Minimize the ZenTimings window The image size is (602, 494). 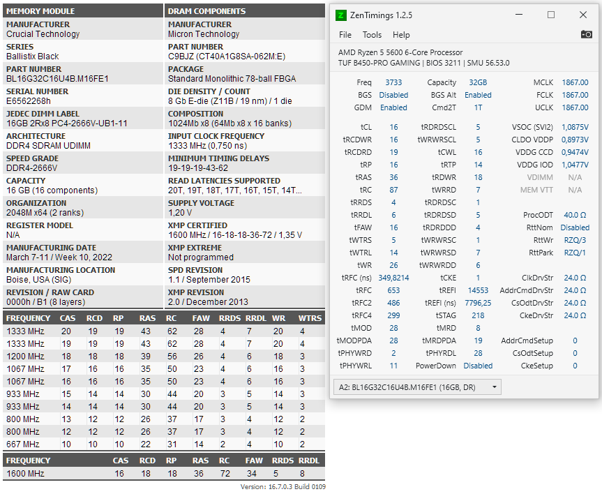519,15
